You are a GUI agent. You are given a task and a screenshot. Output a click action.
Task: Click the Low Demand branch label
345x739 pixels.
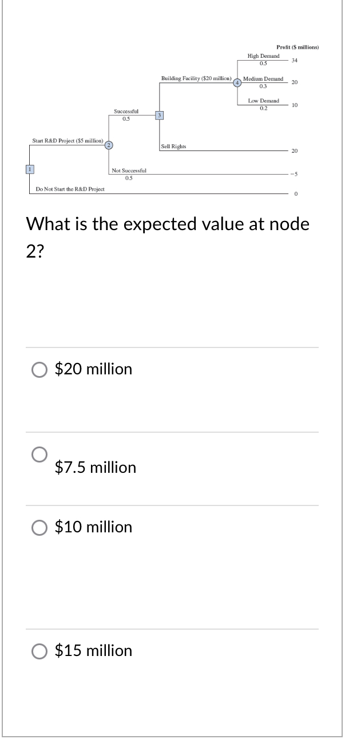pos(263,100)
